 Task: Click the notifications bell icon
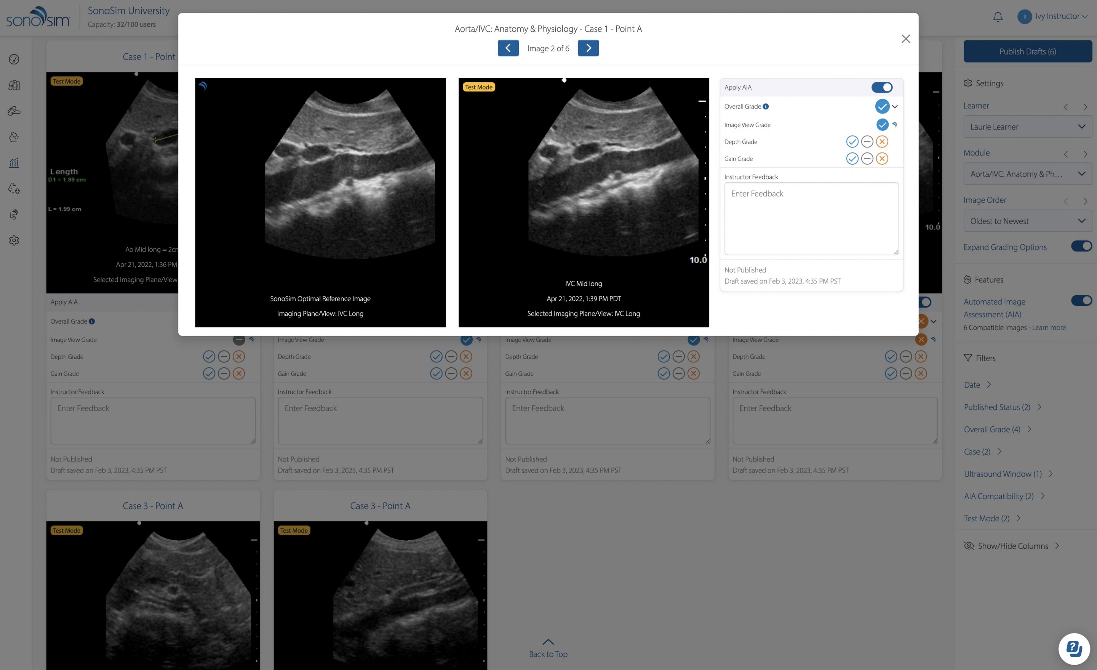tap(998, 17)
